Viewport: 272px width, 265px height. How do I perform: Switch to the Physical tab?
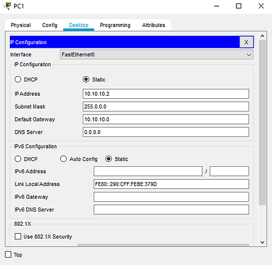tap(21, 25)
